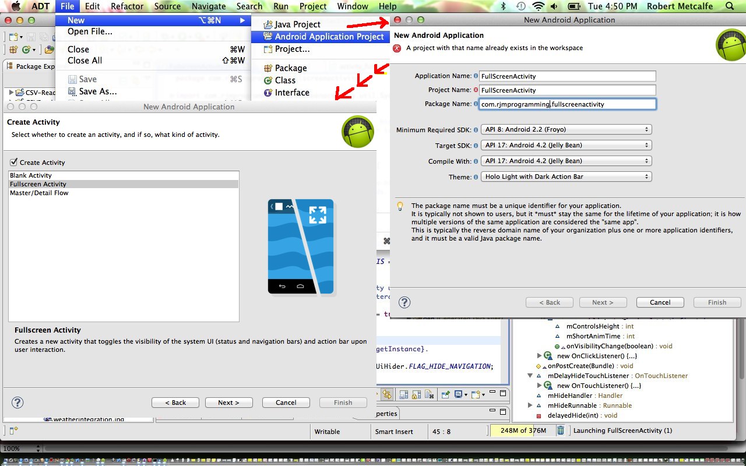Click the New Java Class toolbar icon
Viewport: 746px width, 466px height.
click(26, 50)
